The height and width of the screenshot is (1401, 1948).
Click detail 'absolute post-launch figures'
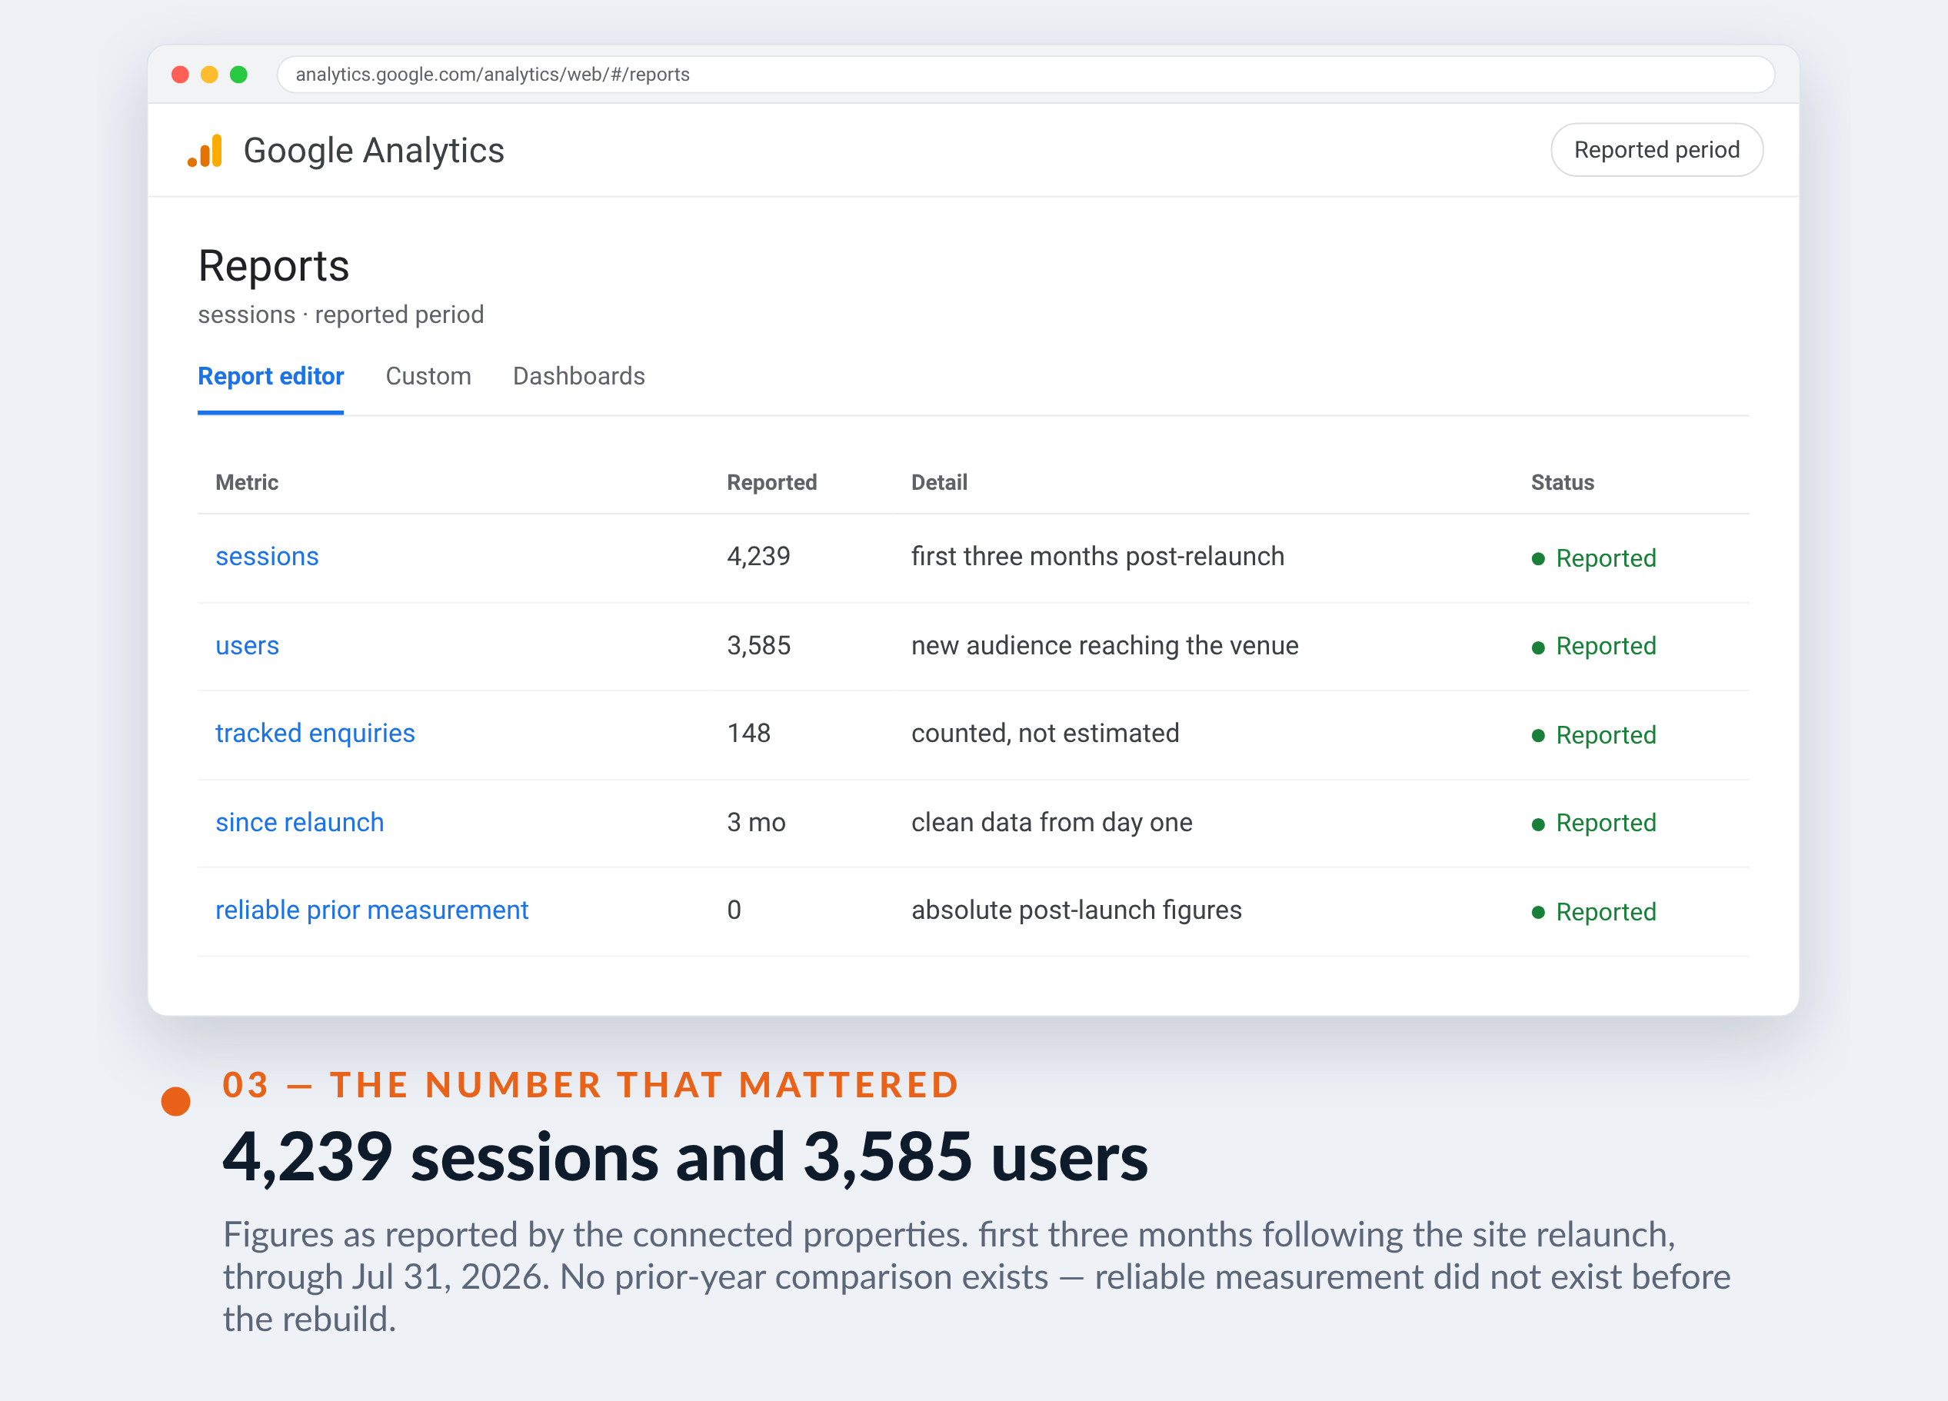[x=1076, y=910]
